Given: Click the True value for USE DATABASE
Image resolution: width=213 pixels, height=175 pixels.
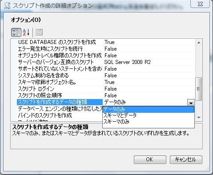Looking at the screenshot, I should coord(109,42).
